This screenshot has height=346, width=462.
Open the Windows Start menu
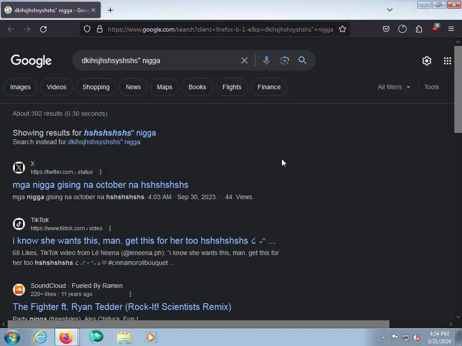[12, 337]
